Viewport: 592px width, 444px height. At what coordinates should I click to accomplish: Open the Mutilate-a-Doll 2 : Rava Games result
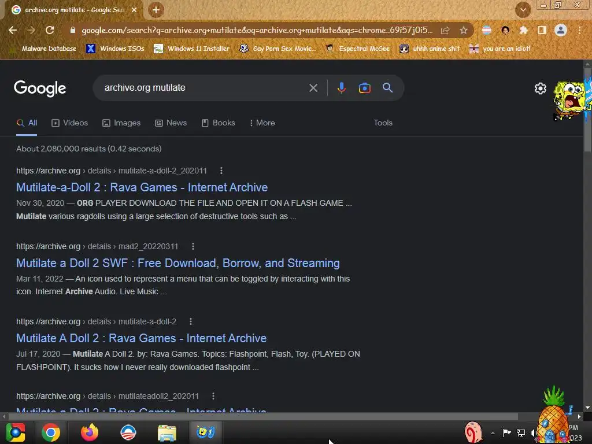[142, 187]
